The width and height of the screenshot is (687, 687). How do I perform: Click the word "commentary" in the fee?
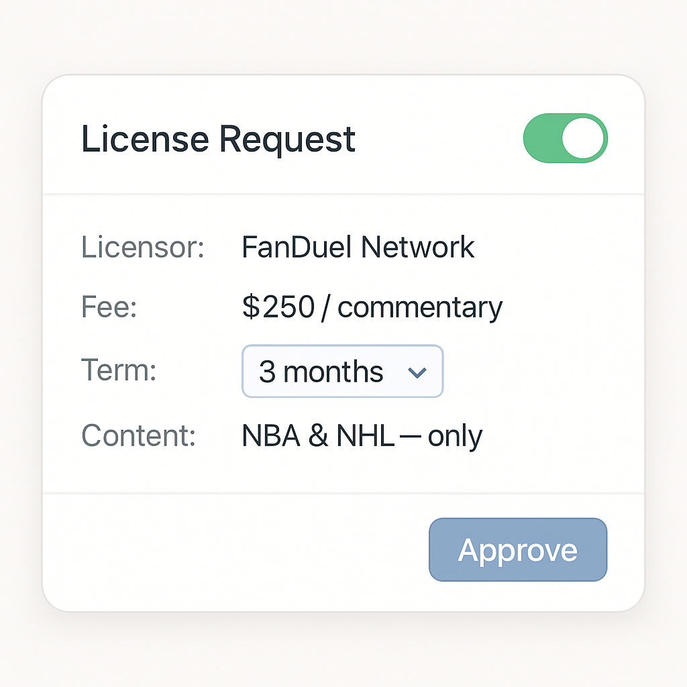click(419, 308)
